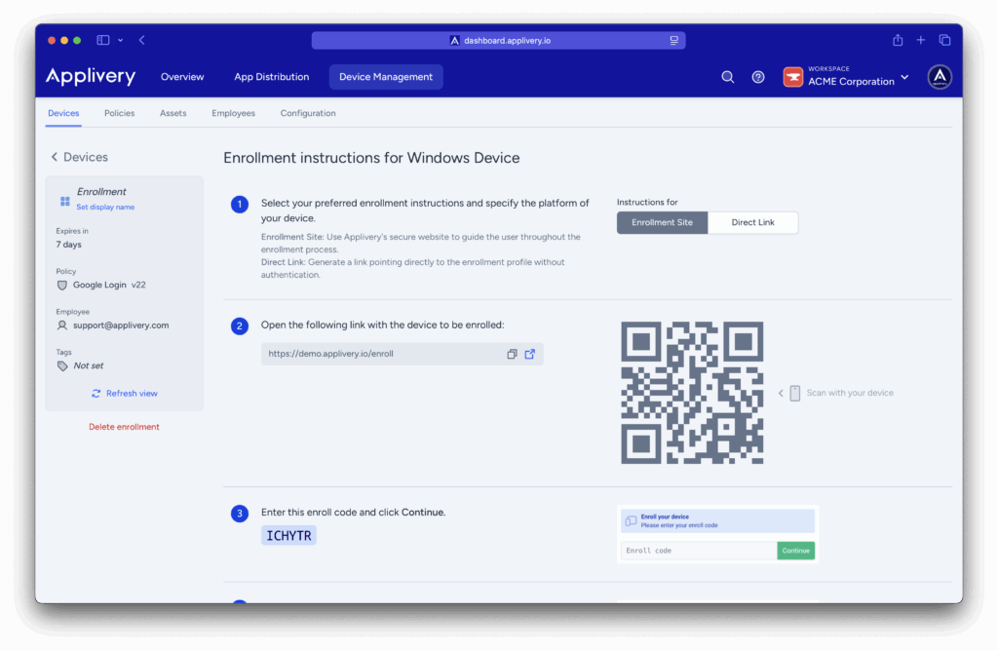Click the 7 days expiry value
The height and width of the screenshot is (650, 998).
coord(69,245)
